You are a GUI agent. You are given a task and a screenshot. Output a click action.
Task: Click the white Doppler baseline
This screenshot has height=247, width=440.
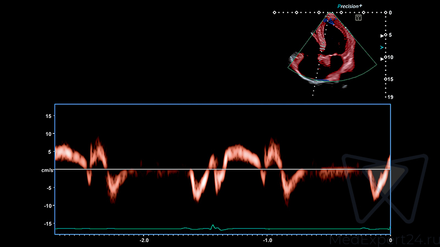click(220, 169)
